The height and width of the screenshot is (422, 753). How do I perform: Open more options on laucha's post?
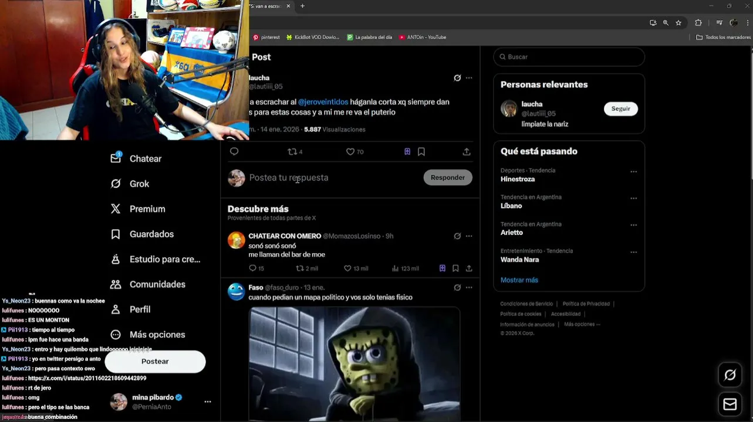coord(469,78)
